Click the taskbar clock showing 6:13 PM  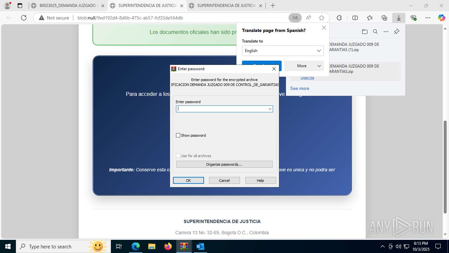(421, 246)
